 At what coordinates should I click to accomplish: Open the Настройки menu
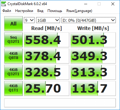[24, 11]
